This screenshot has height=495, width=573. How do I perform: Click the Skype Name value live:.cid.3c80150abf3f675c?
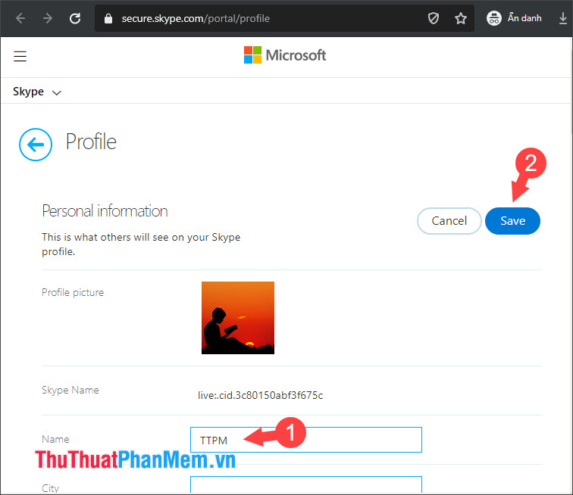(x=260, y=395)
